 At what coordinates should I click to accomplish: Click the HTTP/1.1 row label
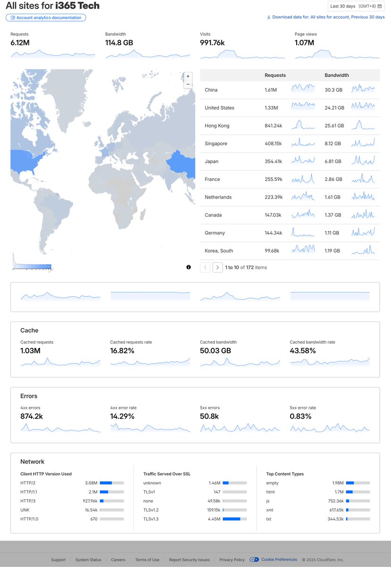click(x=28, y=492)
